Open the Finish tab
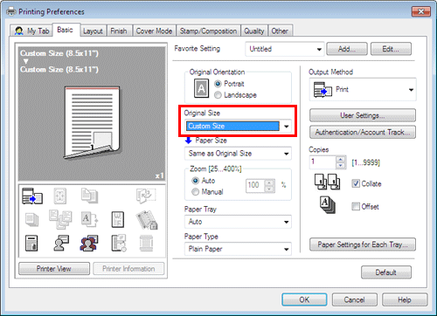This screenshot has height=316, width=437. coord(119,31)
